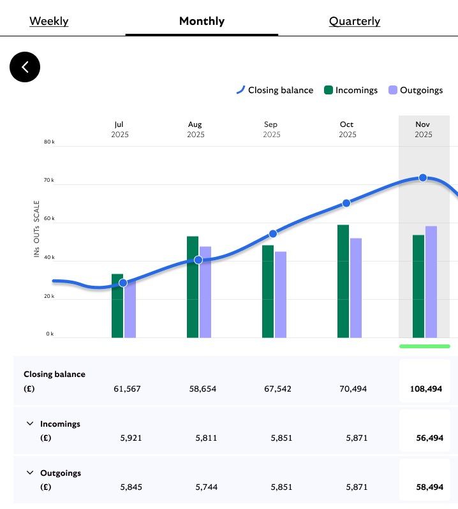Viewport: 458px width, 509px height.
Task: Select Nov 2025 closing balance point
Action: 423,177
